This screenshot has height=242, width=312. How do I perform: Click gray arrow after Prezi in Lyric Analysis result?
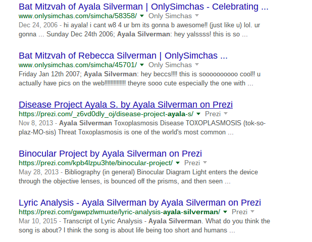pos(253,212)
